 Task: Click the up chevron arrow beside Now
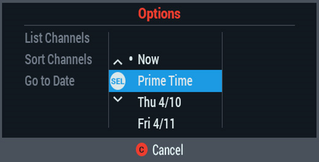[x=118, y=62]
